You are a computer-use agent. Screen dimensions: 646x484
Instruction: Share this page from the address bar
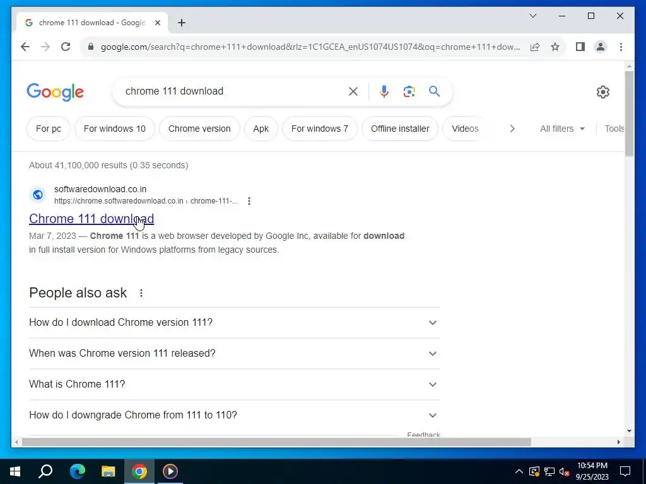[x=535, y=47]
